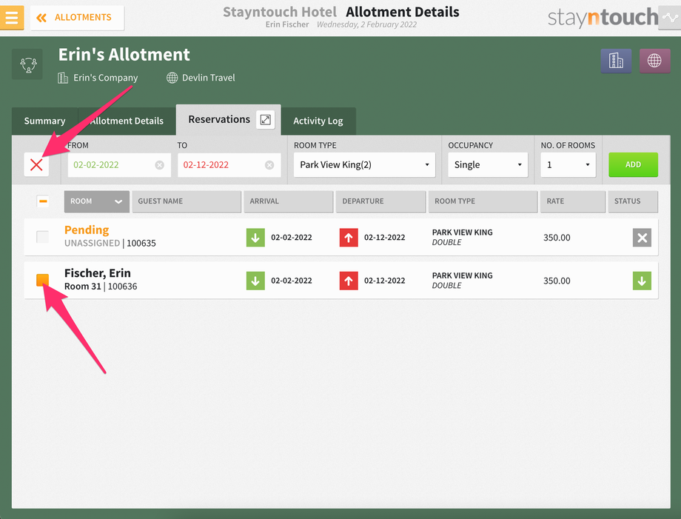Click Erin's Company building icon
This screenshot has width=681, height=519.
(63, 78)
